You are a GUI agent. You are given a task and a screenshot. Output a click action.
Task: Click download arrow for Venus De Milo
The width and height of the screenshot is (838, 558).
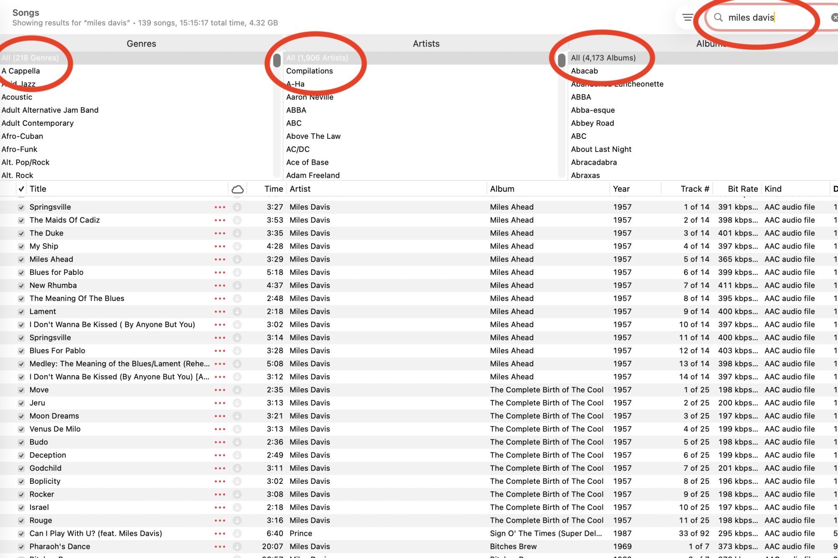tap(237, 429)
